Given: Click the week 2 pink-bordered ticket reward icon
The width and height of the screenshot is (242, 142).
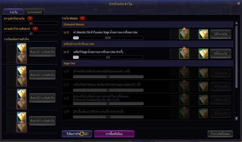Looking at the screenshot, I should coord(21,81).
